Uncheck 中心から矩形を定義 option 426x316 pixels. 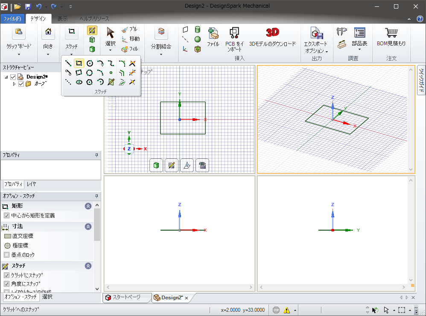(7, 216)
